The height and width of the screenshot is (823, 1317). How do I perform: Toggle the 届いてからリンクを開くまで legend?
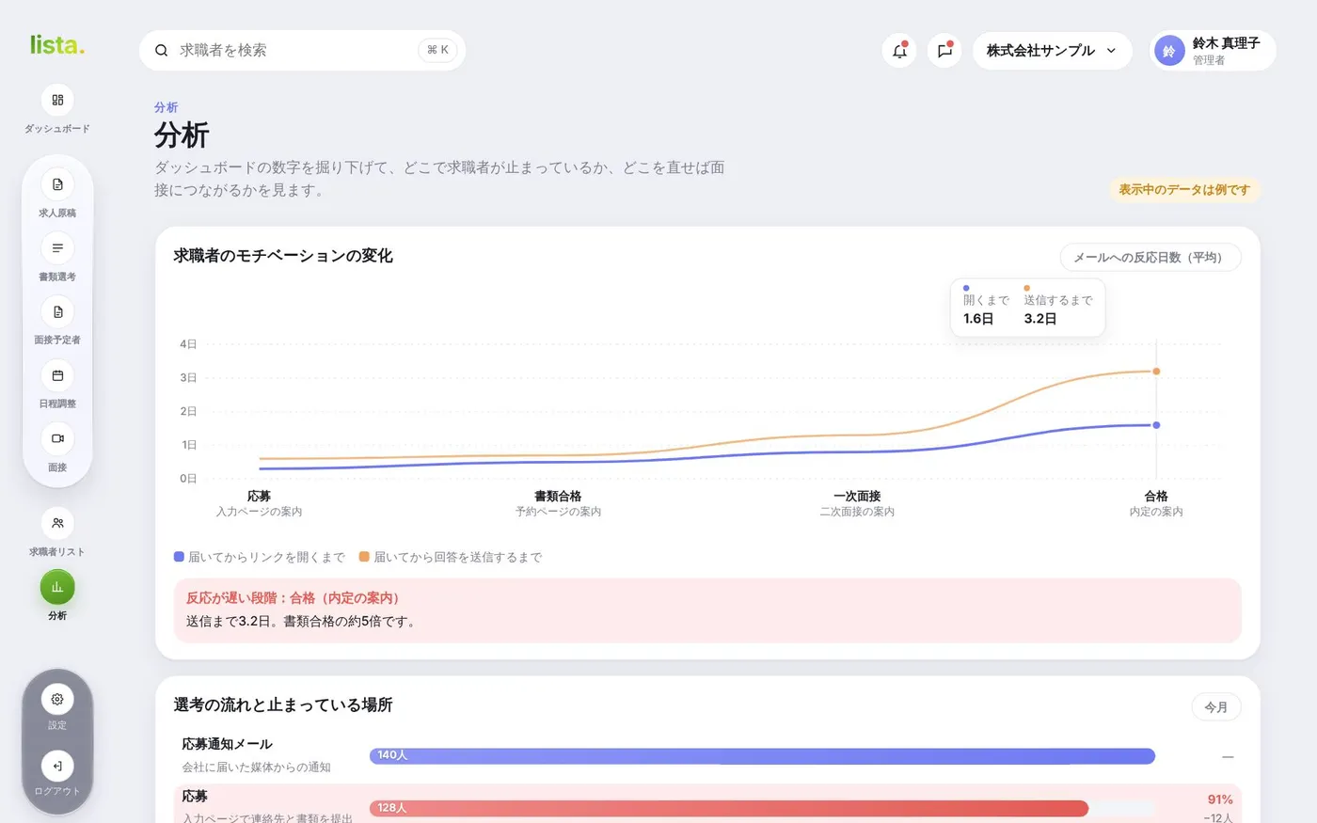260,557
